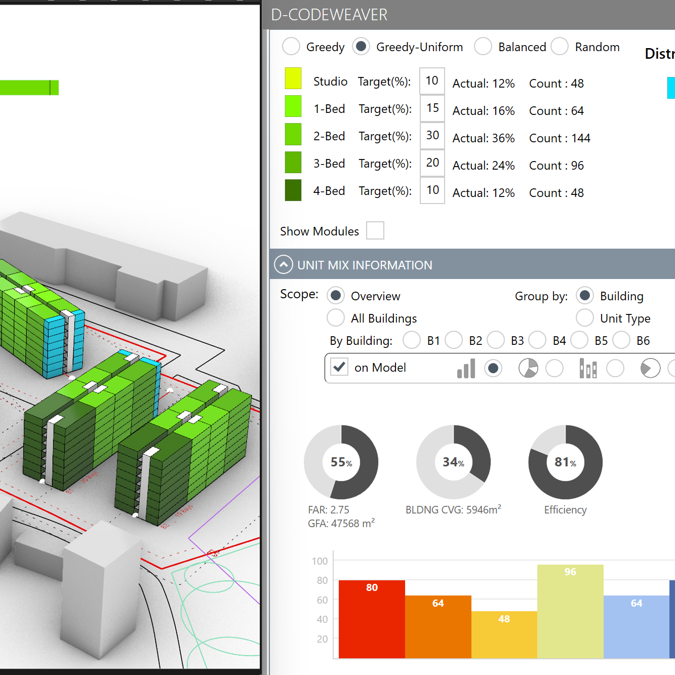Select the pie chart radio button
Screen dimensions: 675x675
[554, 369]
